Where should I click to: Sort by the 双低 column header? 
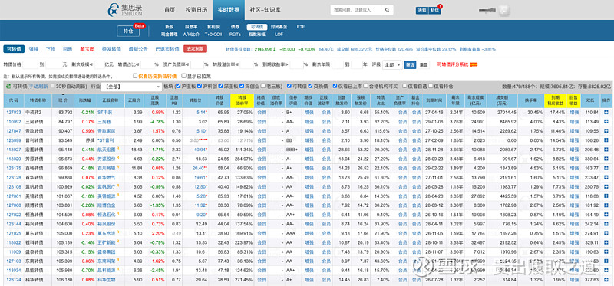[590, 101]
